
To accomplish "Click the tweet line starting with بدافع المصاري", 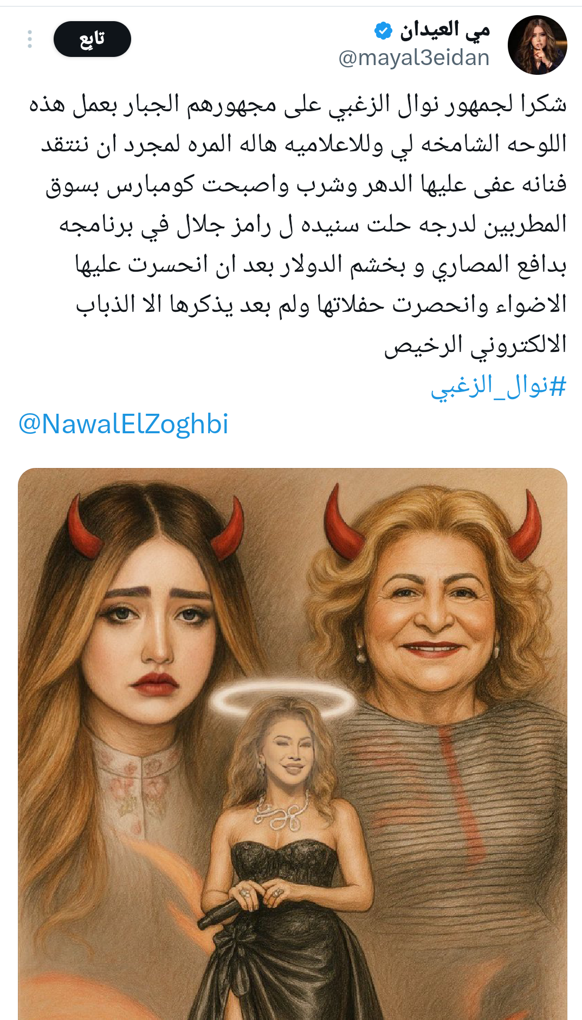I will coord(321,265).
